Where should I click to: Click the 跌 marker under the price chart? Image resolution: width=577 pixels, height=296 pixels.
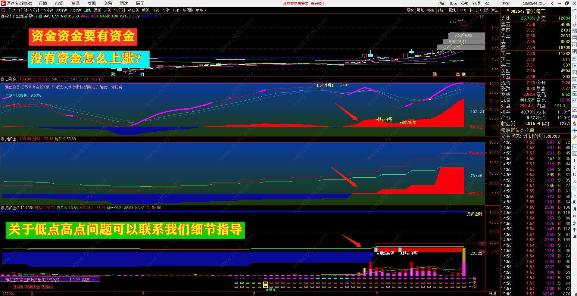tap(113, 74)
